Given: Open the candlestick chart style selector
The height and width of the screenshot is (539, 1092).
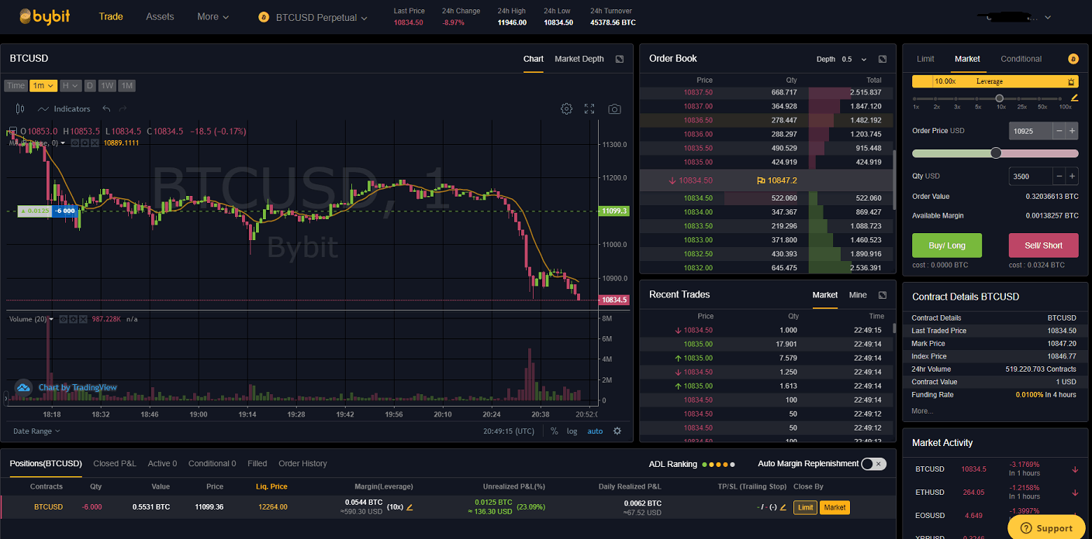Looking at the screenshot, I should 19,109.
